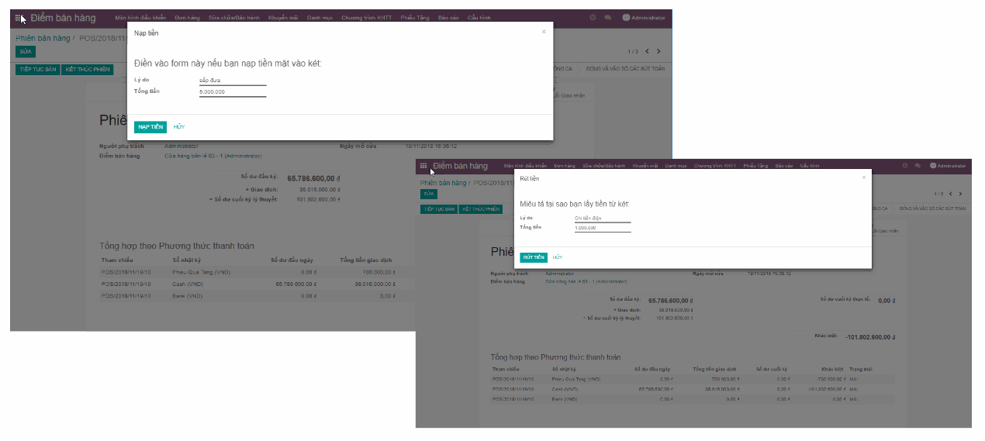
Task: Click Điểm bán hàng title in Nạp tiền window
Action: pos(64,18)
